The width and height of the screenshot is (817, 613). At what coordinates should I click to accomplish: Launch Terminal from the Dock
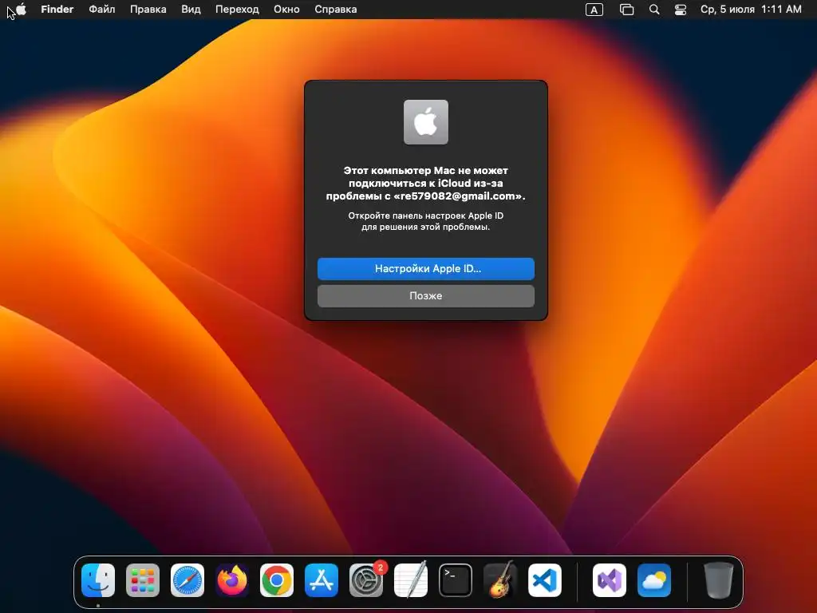[x=456, y=580]
